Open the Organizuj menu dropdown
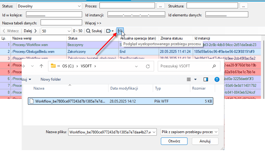 pyautogui.click(x=27, y=79)
